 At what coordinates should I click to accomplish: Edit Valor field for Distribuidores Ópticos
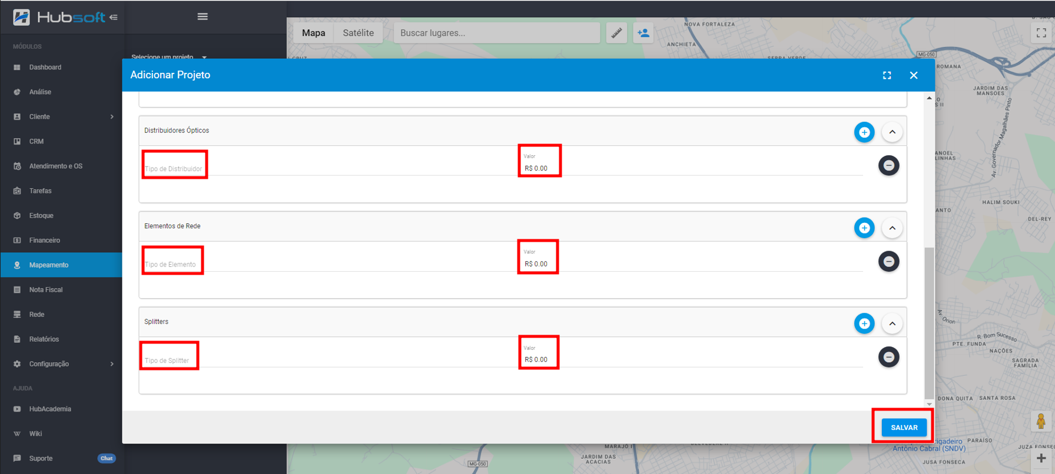click(x=693, y=168)
